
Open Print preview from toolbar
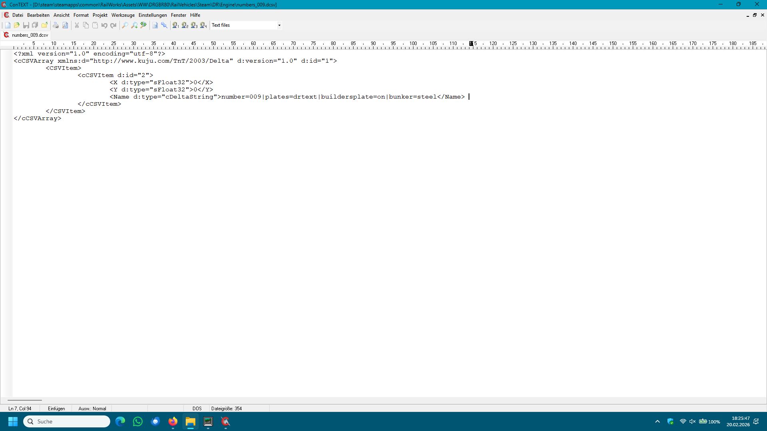point(65,25)
